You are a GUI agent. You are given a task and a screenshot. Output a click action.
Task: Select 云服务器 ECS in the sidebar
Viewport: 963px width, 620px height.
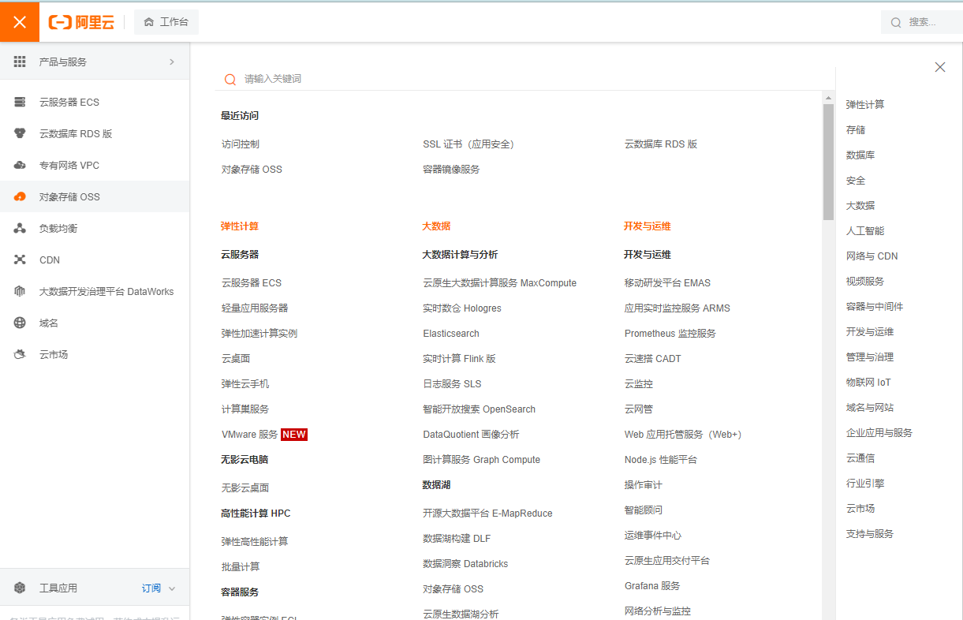95,102
